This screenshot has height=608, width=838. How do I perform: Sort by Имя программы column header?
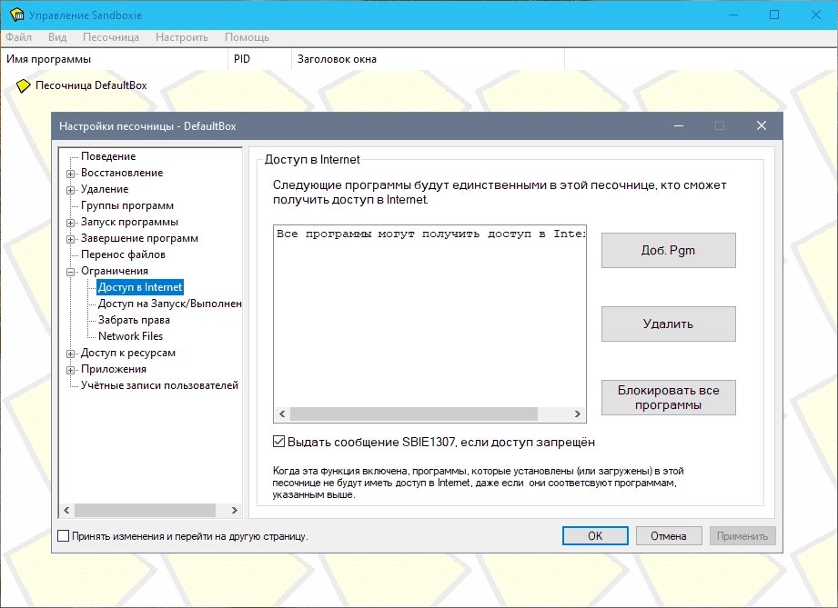coord(115,59)
